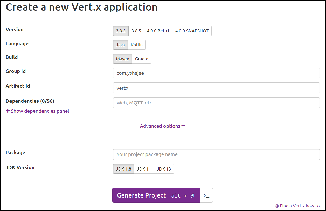Switch the language to Kotlin
The height and width of the screenshot is (211, 326).
(137, 45)
